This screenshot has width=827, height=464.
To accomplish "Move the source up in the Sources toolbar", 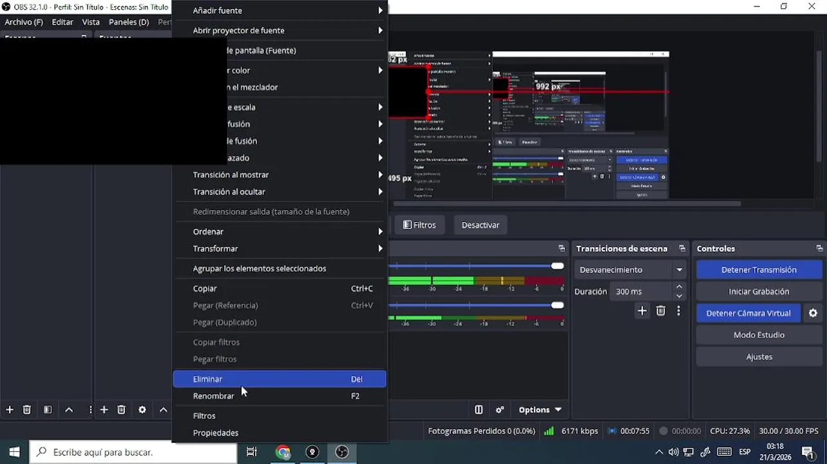I will tap(164, 410).
